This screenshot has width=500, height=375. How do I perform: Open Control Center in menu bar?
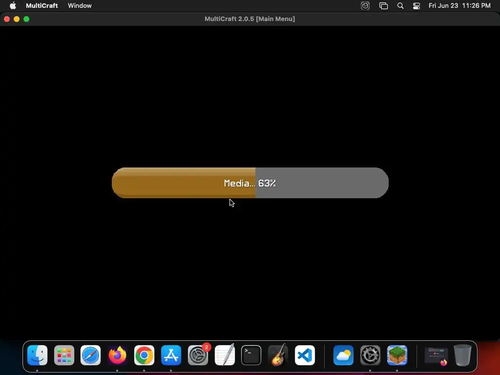416,6
